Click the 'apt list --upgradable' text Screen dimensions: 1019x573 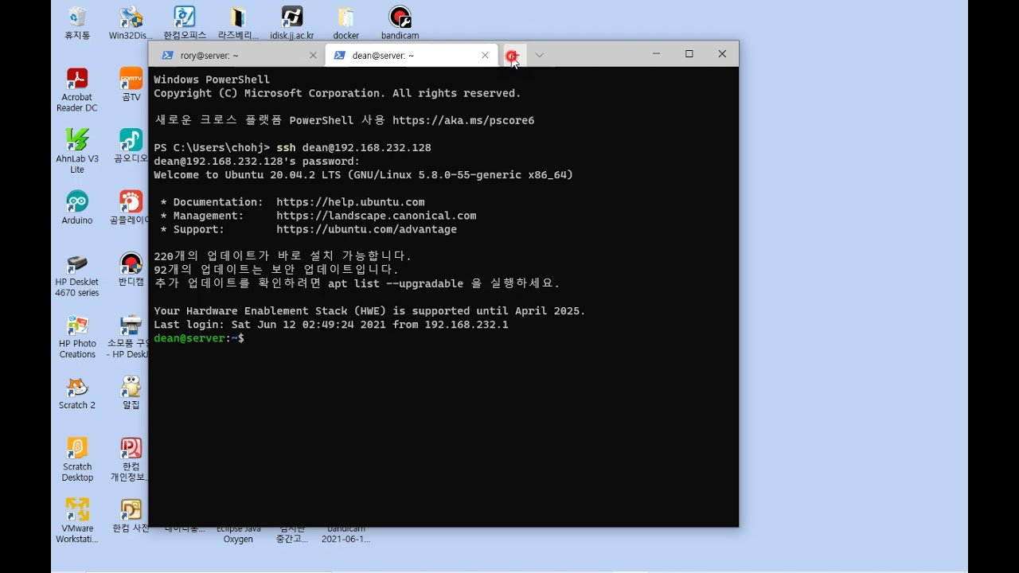tap(396, 284)
